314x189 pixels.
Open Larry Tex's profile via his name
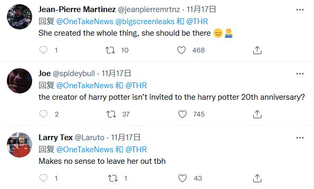pyautogui.click(x=55, y=138)
